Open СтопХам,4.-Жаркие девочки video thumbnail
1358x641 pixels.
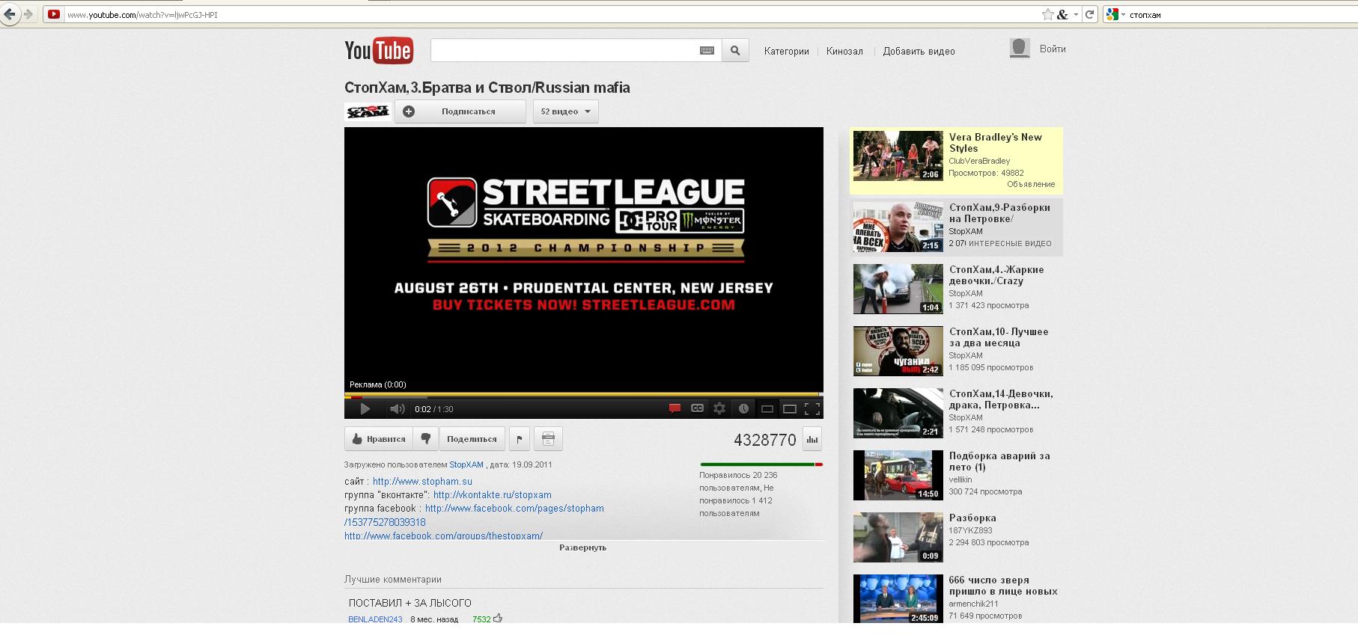point(898,289)
